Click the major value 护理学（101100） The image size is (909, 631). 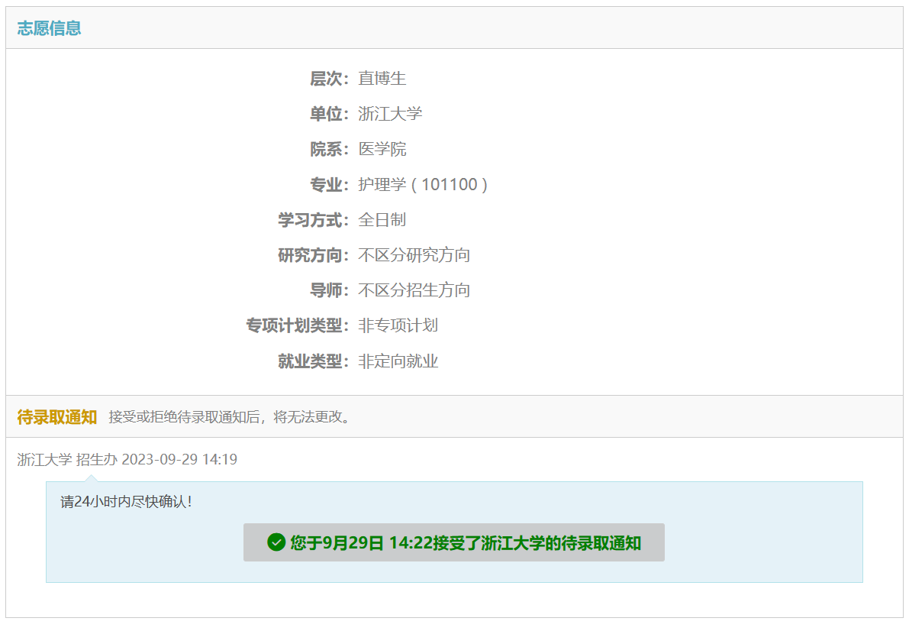423,185
